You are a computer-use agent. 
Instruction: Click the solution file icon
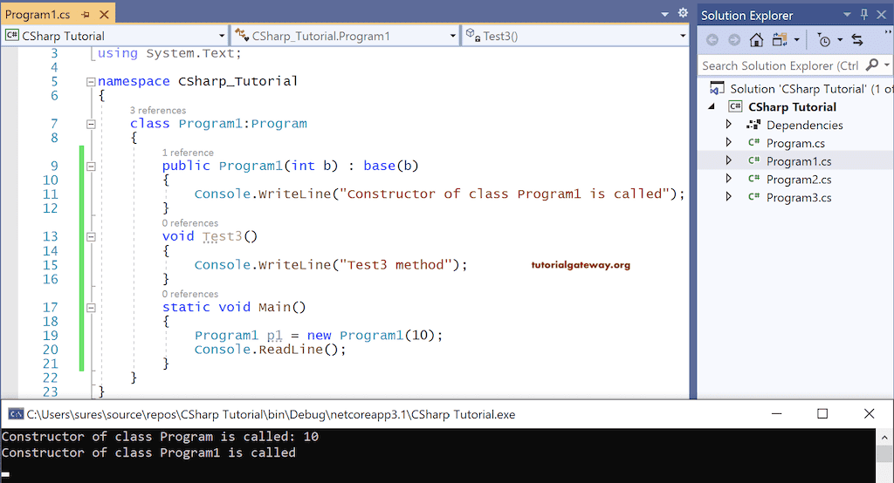[717, 88]
